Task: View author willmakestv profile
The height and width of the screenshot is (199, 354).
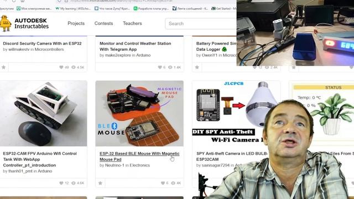Action: click(19, 49)
